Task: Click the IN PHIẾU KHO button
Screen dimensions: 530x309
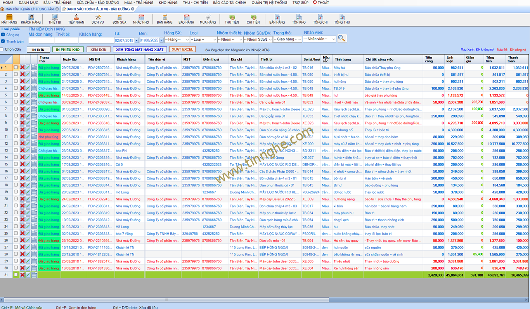Action: point(68,50)
